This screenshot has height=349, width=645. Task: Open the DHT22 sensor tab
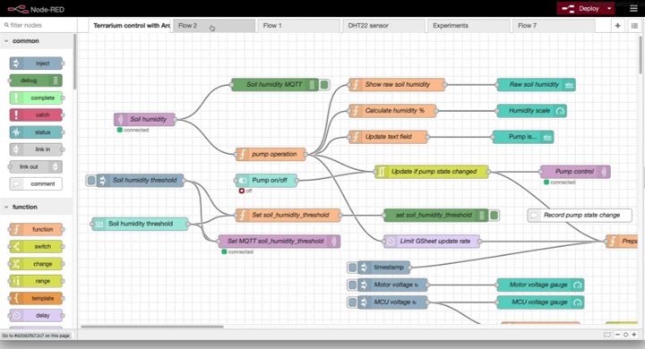pyautogui.click(x=384, y=25)
